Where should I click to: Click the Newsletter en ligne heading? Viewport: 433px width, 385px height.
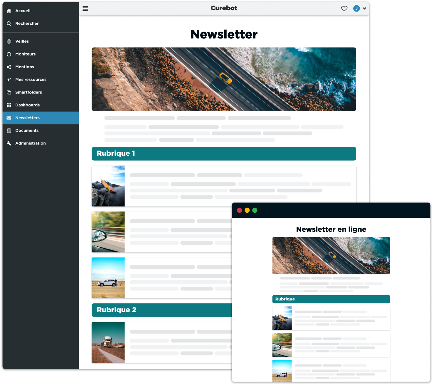[331, 229]
